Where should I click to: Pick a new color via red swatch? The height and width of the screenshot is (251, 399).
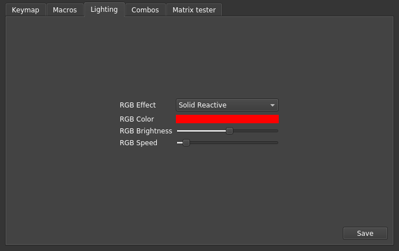point(227,119)
